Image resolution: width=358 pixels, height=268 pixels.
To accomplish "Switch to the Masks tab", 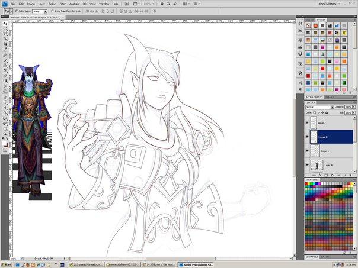I will [x=330, y=97].
